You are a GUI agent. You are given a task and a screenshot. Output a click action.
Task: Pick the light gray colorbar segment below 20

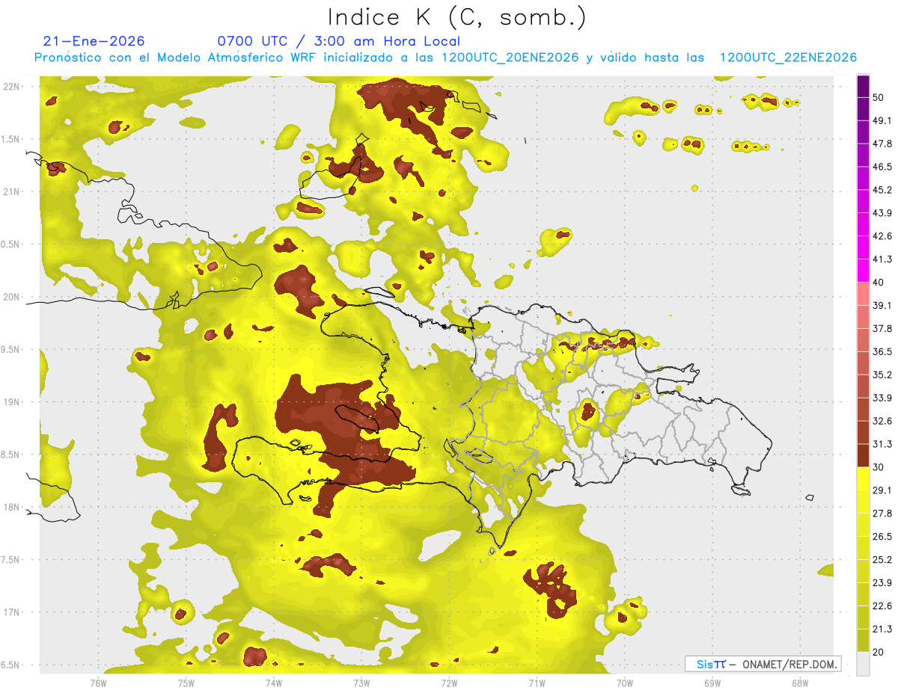click(864, 664)
